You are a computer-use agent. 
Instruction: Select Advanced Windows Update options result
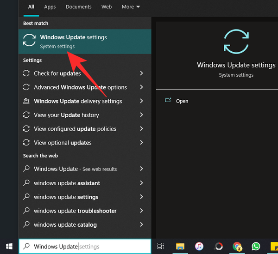[x=85, y=87]
